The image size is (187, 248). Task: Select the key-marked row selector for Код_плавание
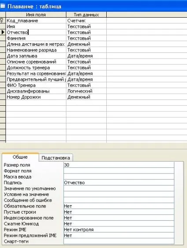click(3, 21)
